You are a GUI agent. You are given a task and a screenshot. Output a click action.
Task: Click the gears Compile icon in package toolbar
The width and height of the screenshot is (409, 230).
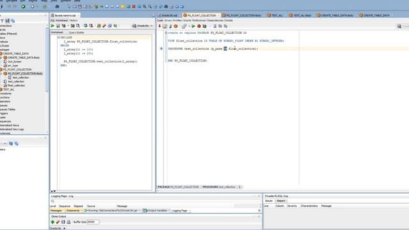tap(184, 26)
